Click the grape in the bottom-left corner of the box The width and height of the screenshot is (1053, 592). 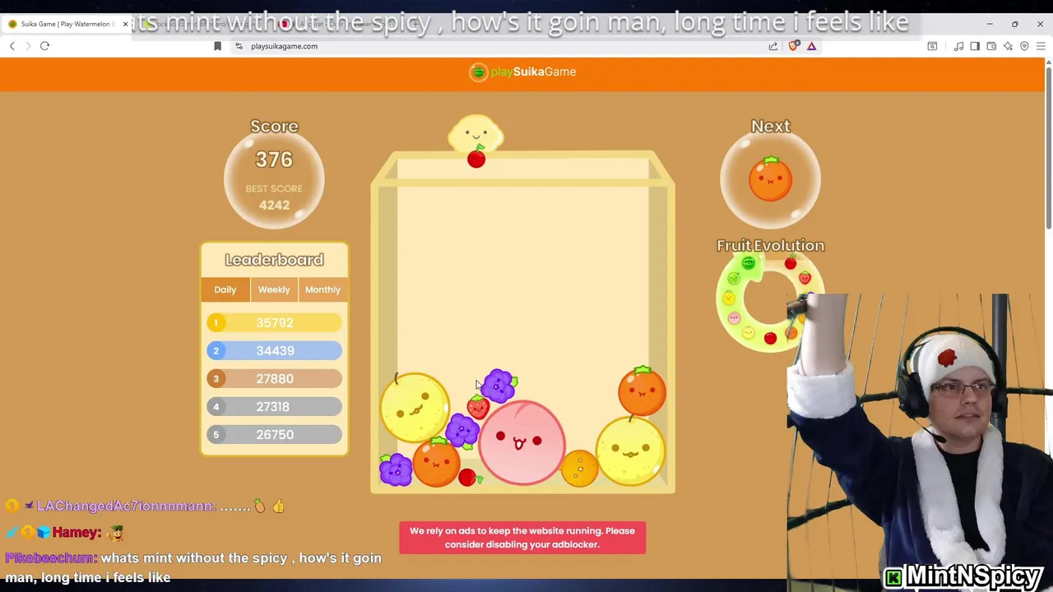pyautogui.click(x=396, y=469)
